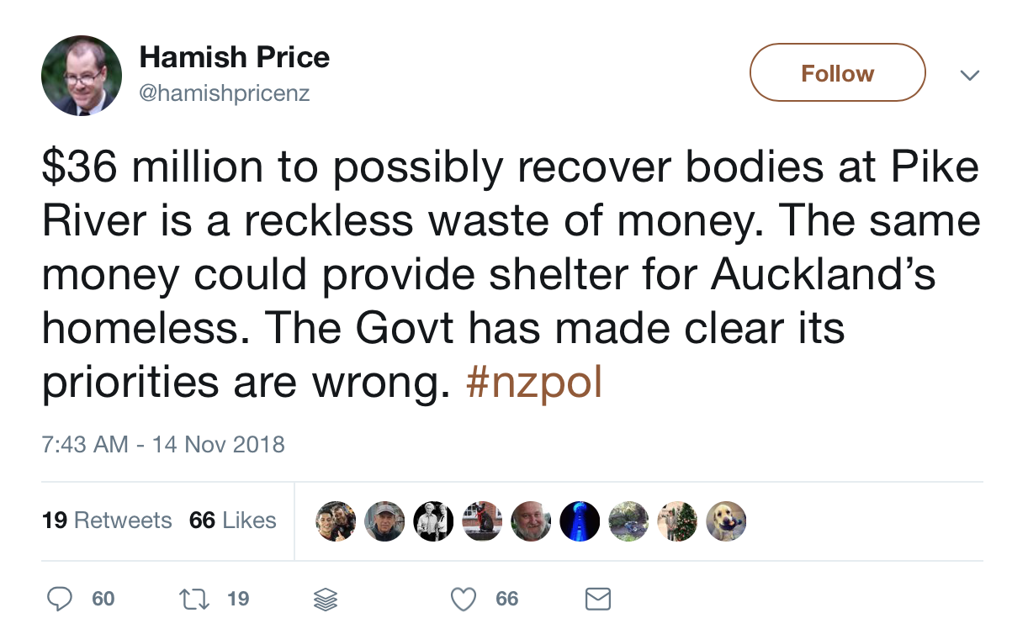Image resolution: width=1028 pixels, height=629 pixels.
Task: Click the first liker's avatar thumbnail
Action: 336,521
